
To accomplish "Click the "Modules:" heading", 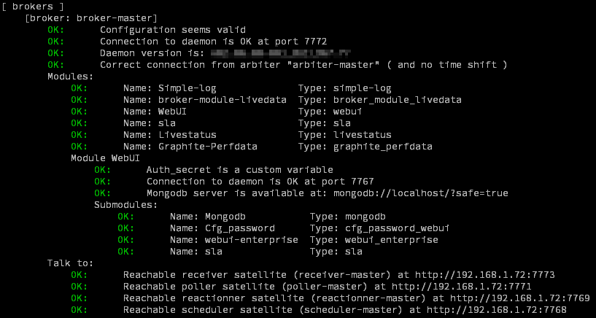I will click(x=71, y=77).
